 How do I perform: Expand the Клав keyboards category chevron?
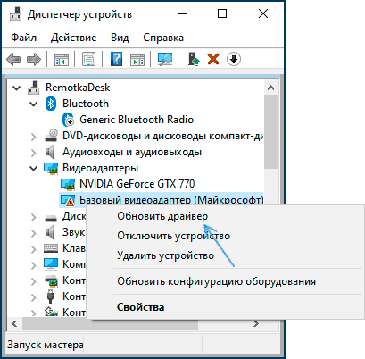[34, 249]
